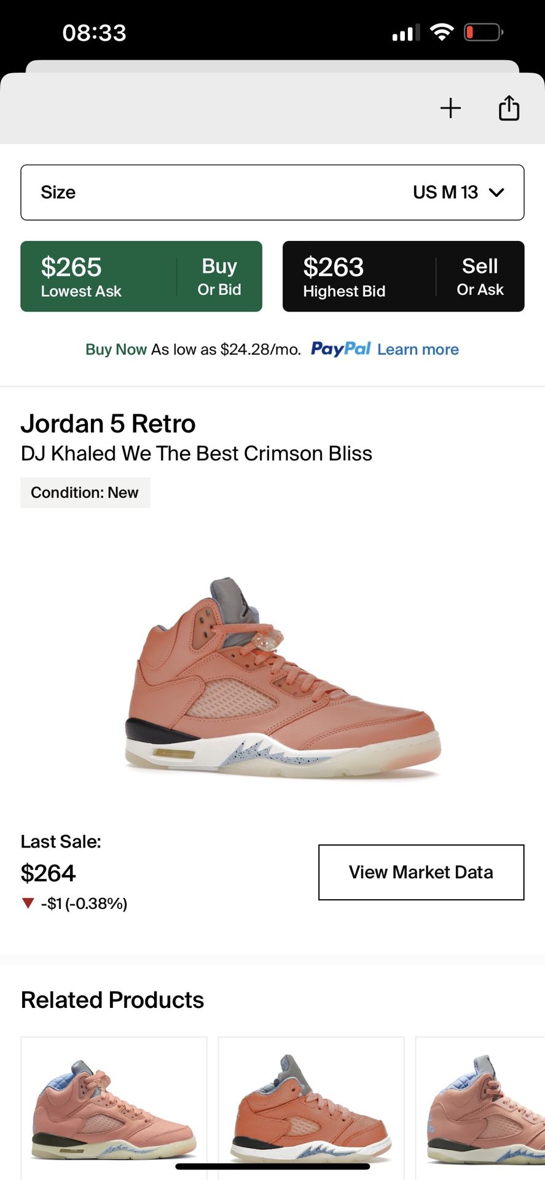The image size is (545, 1180).
Task: Select the Condition: New badge
Action: pyautogui.click(x=85, y=492)
